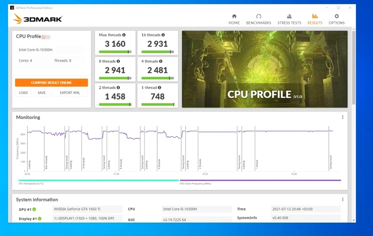This screenshot has width=373, height=236.
Task: Click the scrollbar down arrow
Action: point(354,220)
